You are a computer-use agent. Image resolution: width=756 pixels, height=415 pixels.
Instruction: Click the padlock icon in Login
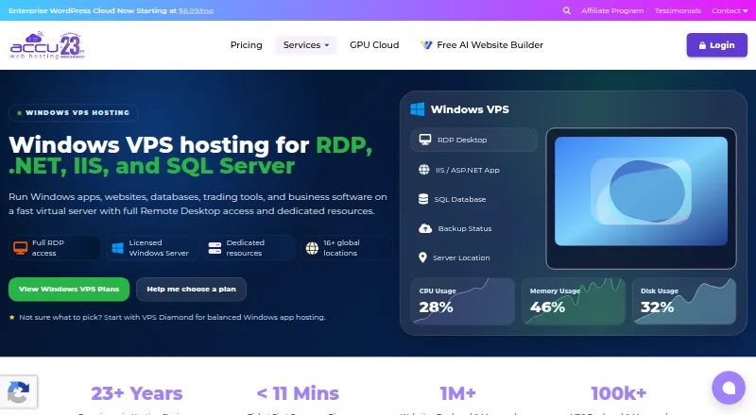click(702, 45)
